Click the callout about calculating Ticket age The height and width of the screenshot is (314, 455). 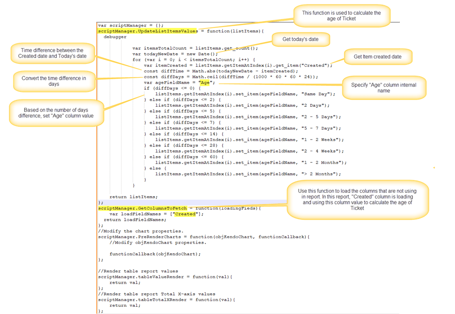coord(342,15)
